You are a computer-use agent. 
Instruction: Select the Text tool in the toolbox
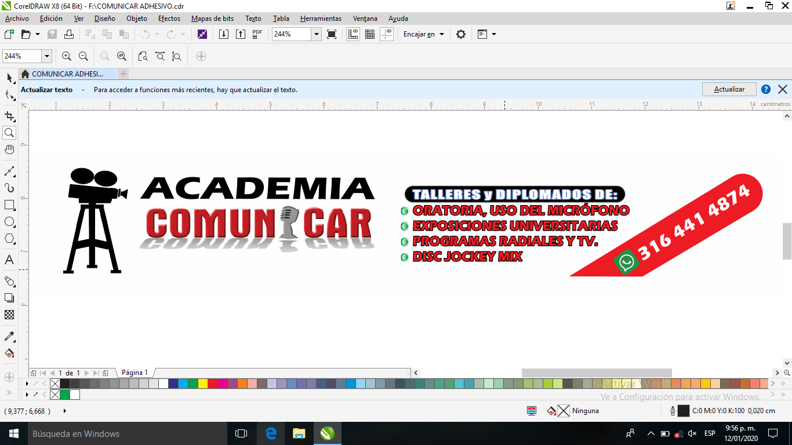pyautogui.click(x=9, y=260)
